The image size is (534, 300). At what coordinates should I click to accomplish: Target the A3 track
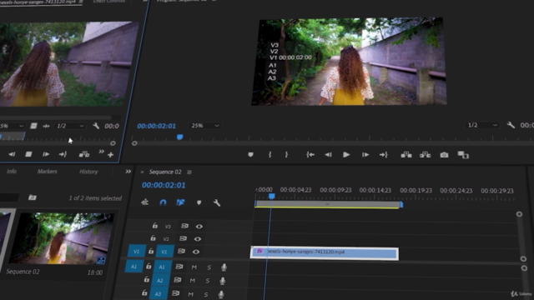(x=158, y=293)
